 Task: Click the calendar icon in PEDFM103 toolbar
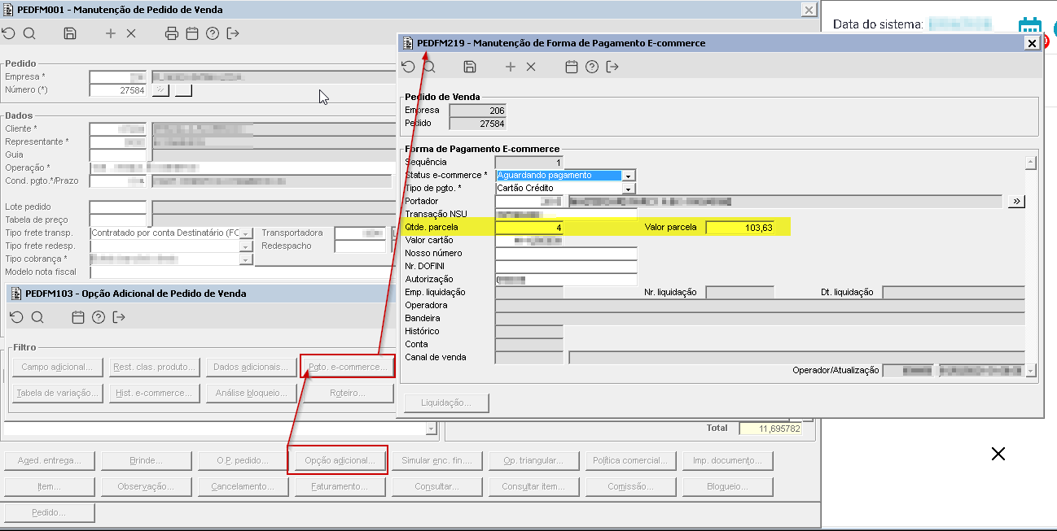pyautogui.click(x=78, y=317)
